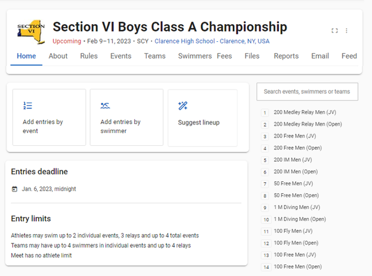Viewport: 372px width, 276px height.
Task: Open Clarence High School location link
Action: 212,41
